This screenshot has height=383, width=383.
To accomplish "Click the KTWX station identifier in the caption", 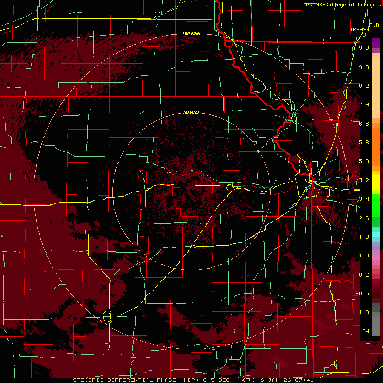I will [249, 380].
